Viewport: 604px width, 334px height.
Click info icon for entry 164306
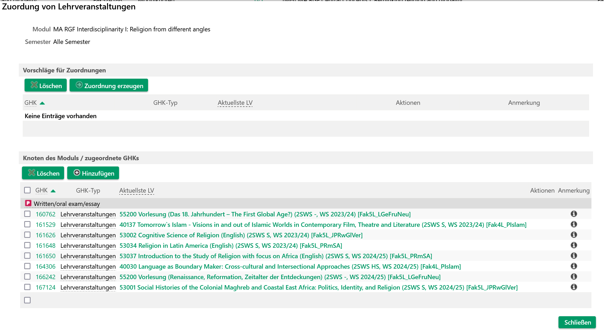pyautogui.click(x=574, y=266)
